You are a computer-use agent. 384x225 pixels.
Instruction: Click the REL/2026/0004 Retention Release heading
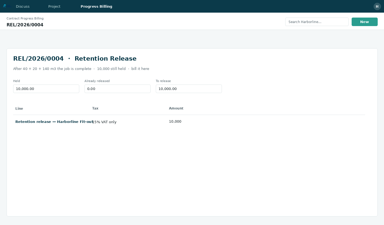[75, 58]
